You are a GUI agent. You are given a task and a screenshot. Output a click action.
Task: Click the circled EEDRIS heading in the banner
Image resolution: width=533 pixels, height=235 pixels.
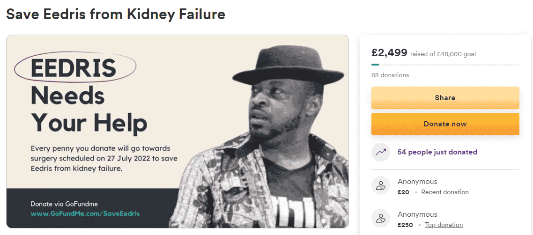tap(75, 69)
